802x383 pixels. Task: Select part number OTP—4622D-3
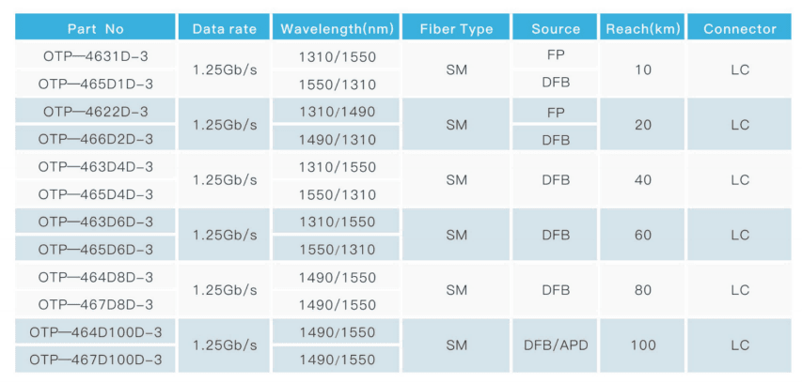(95, 112)
